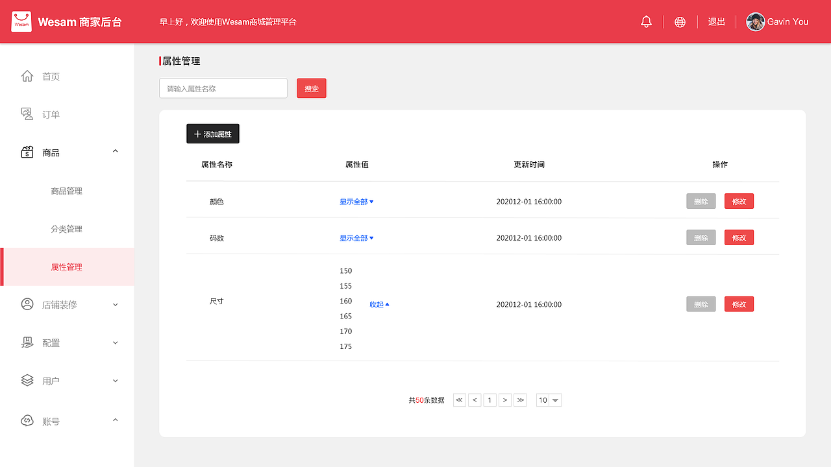Open 分类管理 from the sidebar
Image resolution: width=831 pixels, height=467 pixels.
[x=67, y=228]
